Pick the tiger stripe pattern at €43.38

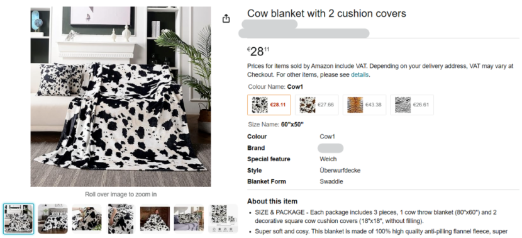[x=364, y=105]
